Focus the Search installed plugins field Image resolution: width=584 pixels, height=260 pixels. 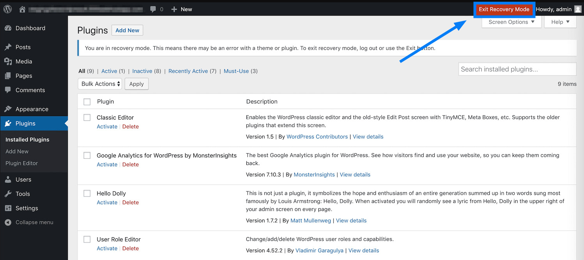coord(517,69)
